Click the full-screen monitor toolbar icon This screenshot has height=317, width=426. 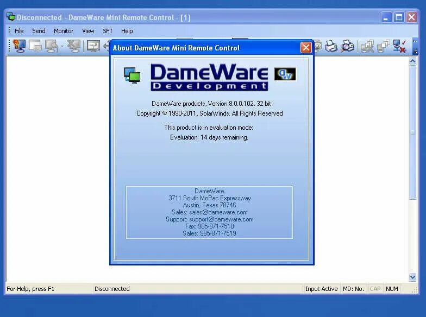coord(93,46)
